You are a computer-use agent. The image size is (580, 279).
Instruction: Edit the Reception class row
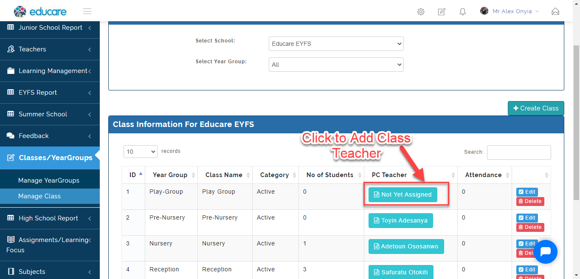click(x=527, y=270)
